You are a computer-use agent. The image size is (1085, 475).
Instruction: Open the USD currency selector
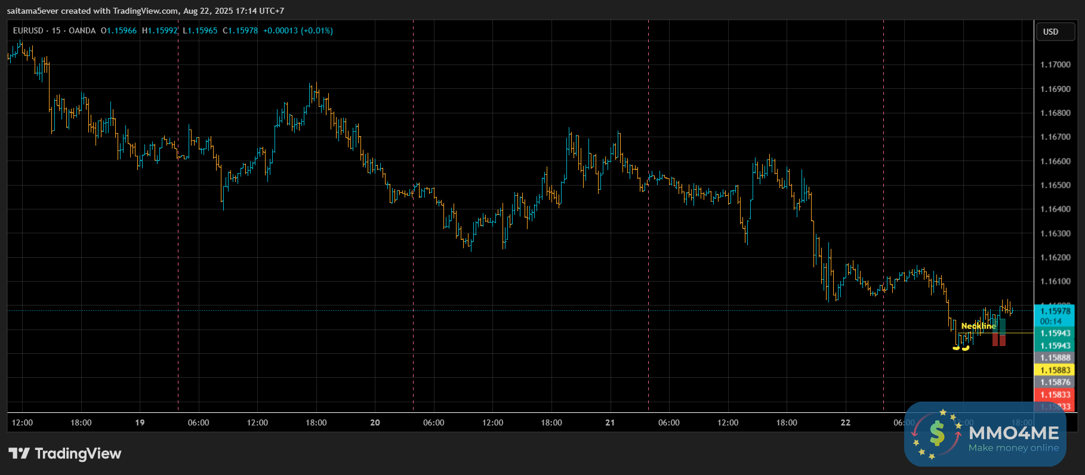1055,32
